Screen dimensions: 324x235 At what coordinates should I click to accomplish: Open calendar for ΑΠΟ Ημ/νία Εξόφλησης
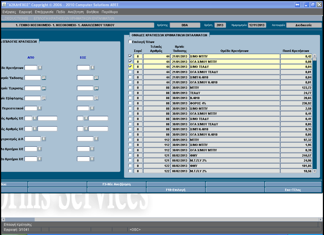(x=44, y=98)
